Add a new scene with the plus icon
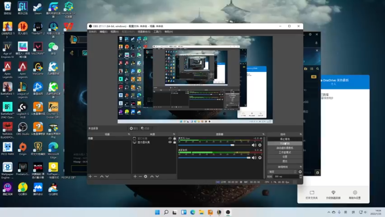 point(90,176)
